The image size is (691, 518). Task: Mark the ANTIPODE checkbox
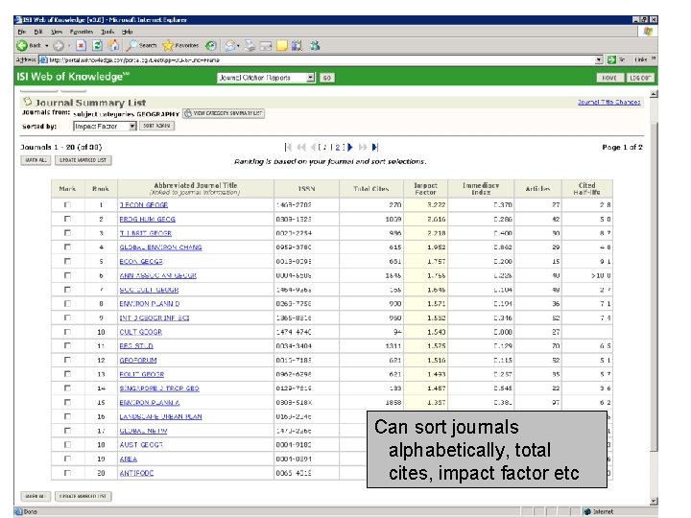tap(67, 472)
